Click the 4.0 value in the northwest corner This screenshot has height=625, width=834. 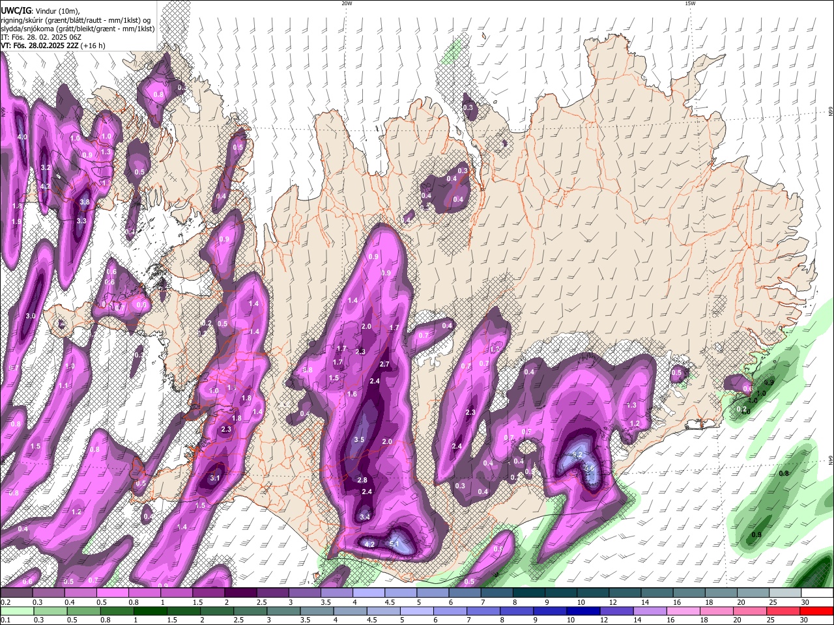point(22,137)
